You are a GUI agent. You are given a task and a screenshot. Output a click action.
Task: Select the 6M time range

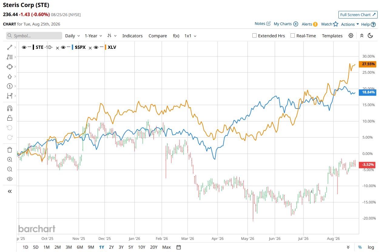pos(80,247)
